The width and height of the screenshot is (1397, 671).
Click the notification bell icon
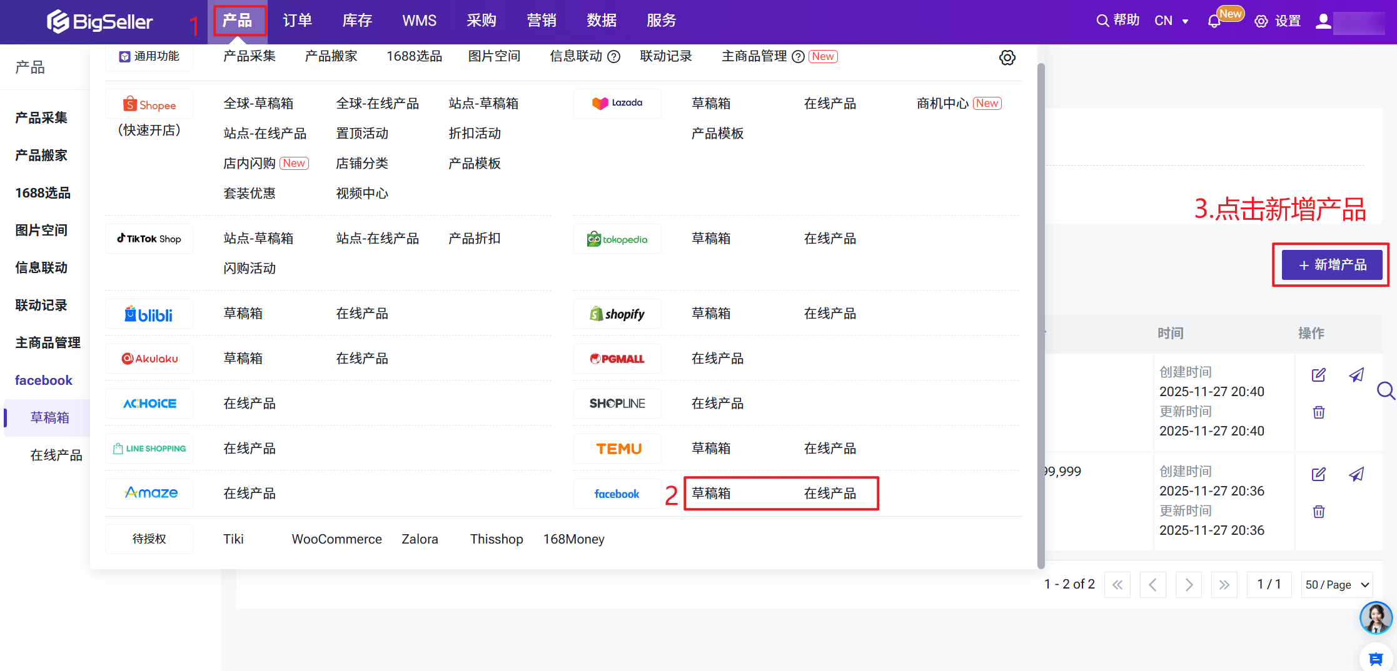point(1214,21)
